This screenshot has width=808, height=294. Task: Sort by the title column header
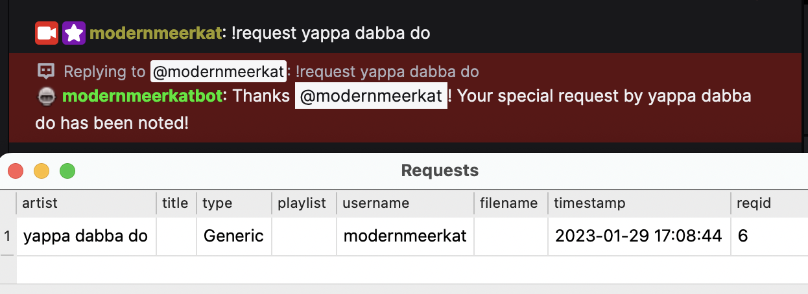pyautogui.click(x=175, y=203)
